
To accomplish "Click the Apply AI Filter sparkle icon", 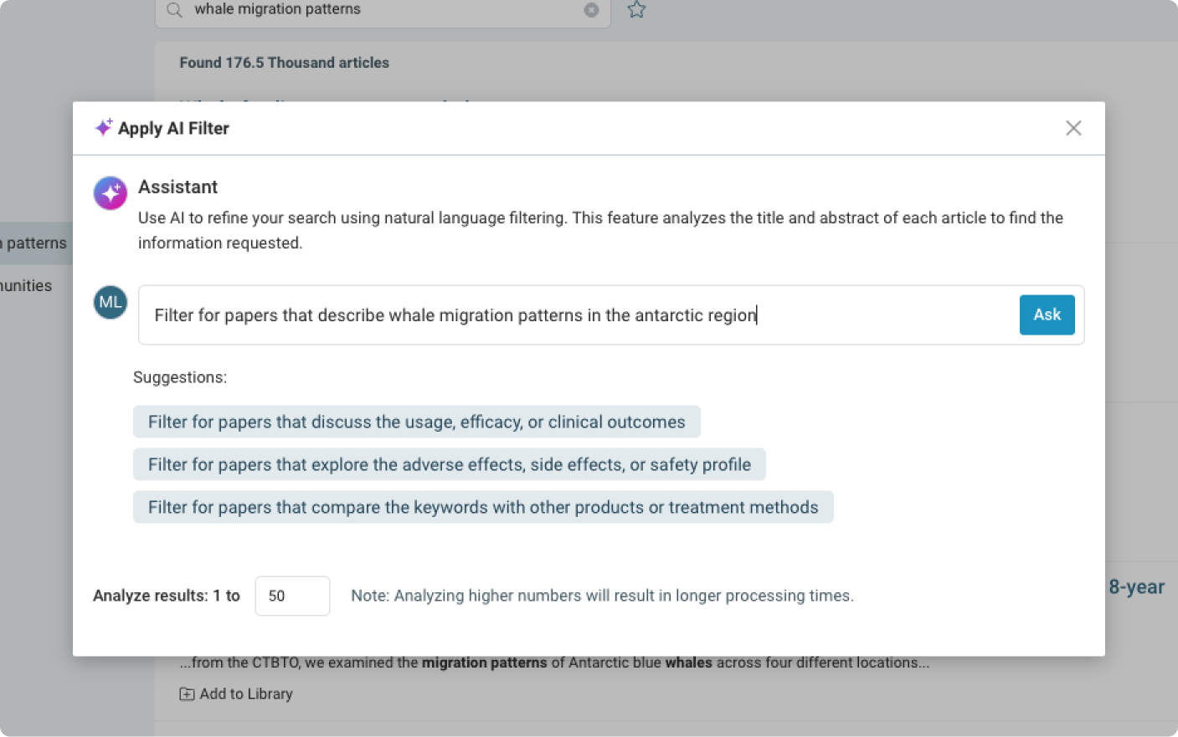I will tap(104, 127).
